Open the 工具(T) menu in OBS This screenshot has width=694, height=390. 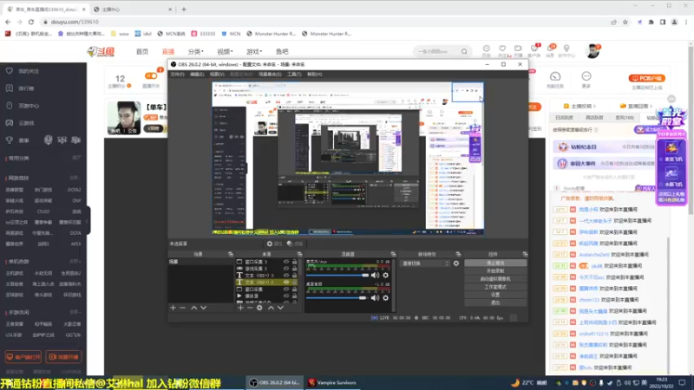tap(294, 75)
